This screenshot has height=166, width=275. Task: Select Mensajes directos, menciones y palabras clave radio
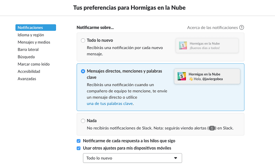click(x=83, y=71)
